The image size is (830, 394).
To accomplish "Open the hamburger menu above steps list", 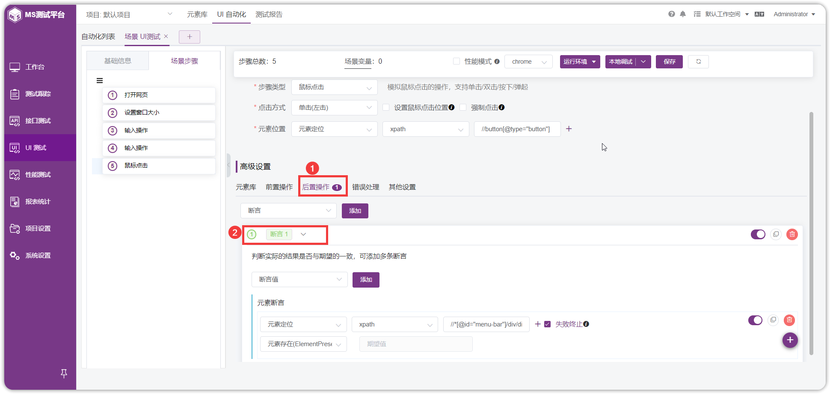I will point(100,80).
